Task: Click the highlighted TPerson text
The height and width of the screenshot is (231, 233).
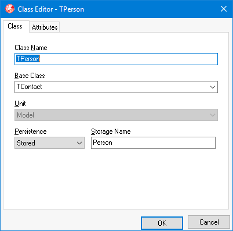Action: point(28,59)
